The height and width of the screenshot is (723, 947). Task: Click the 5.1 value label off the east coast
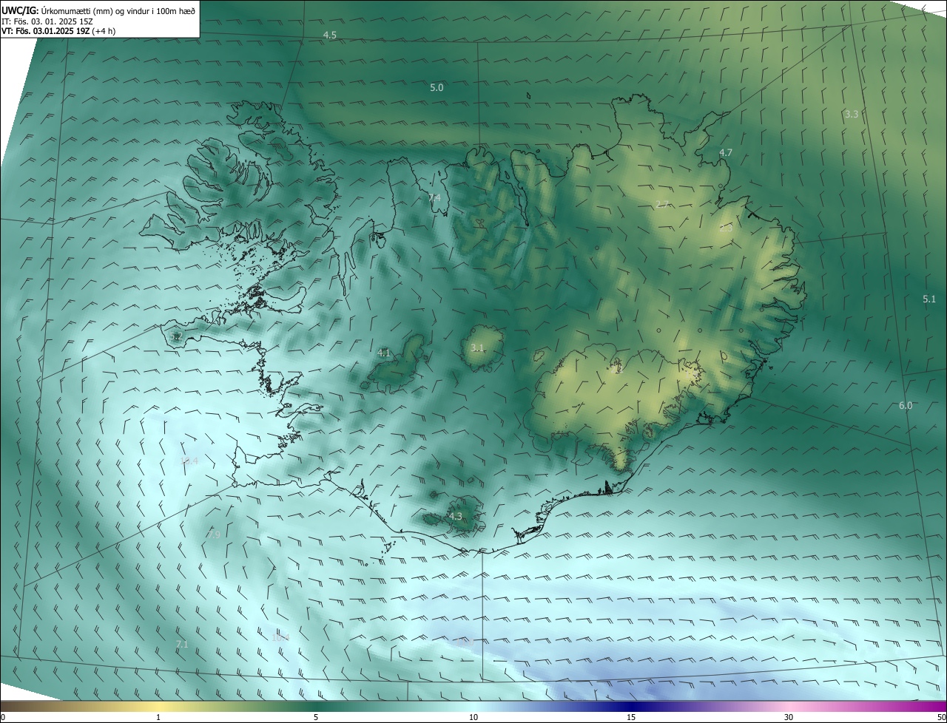click(929, 299)
